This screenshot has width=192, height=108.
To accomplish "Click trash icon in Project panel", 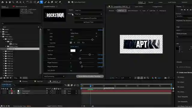I will pos(21,78).
